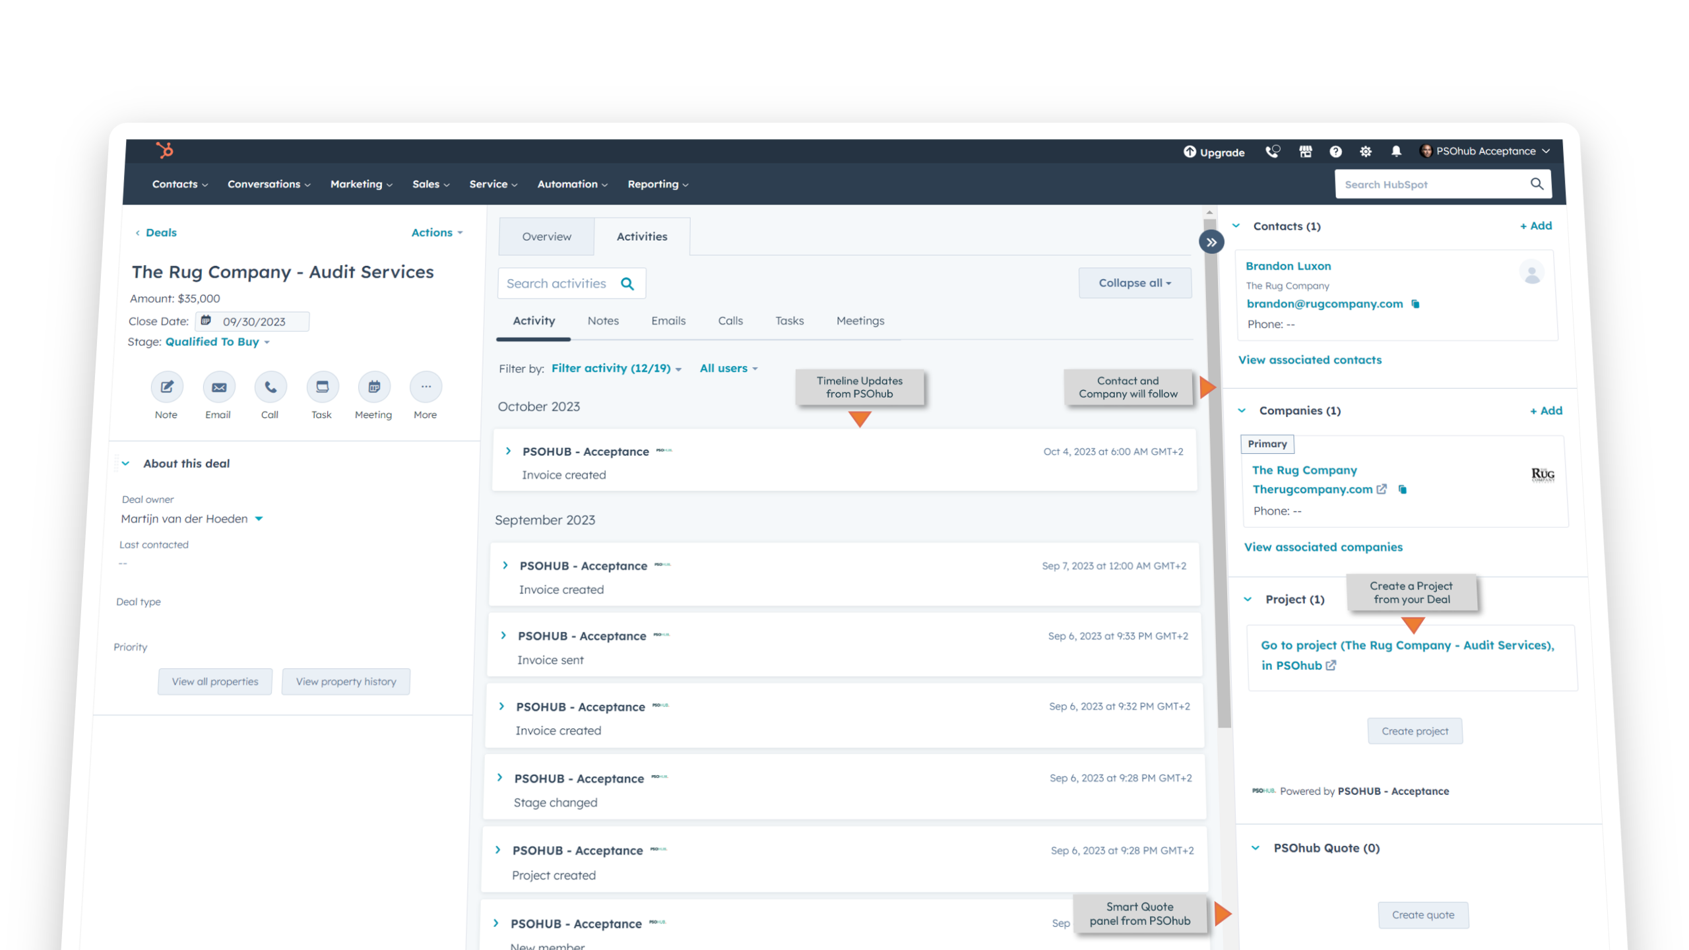
Task: Add a contact with the +Add link
Action: [1536, 226]
